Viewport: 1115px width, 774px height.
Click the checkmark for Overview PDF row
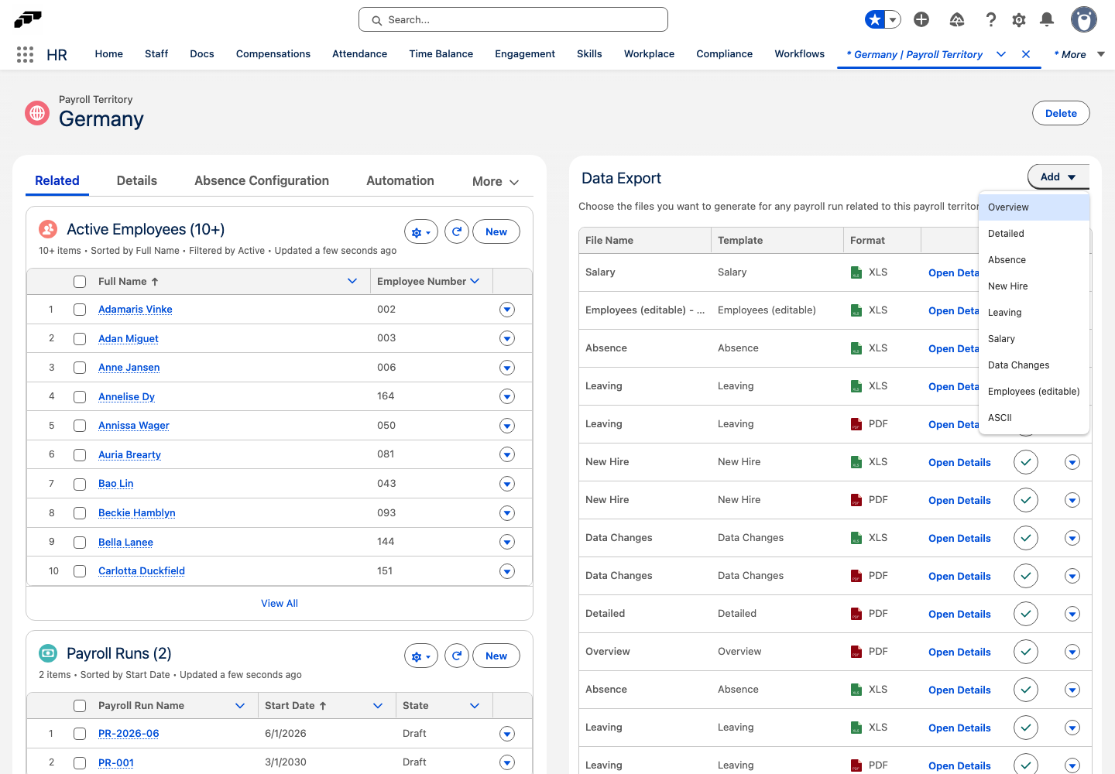pos(1026,652)
